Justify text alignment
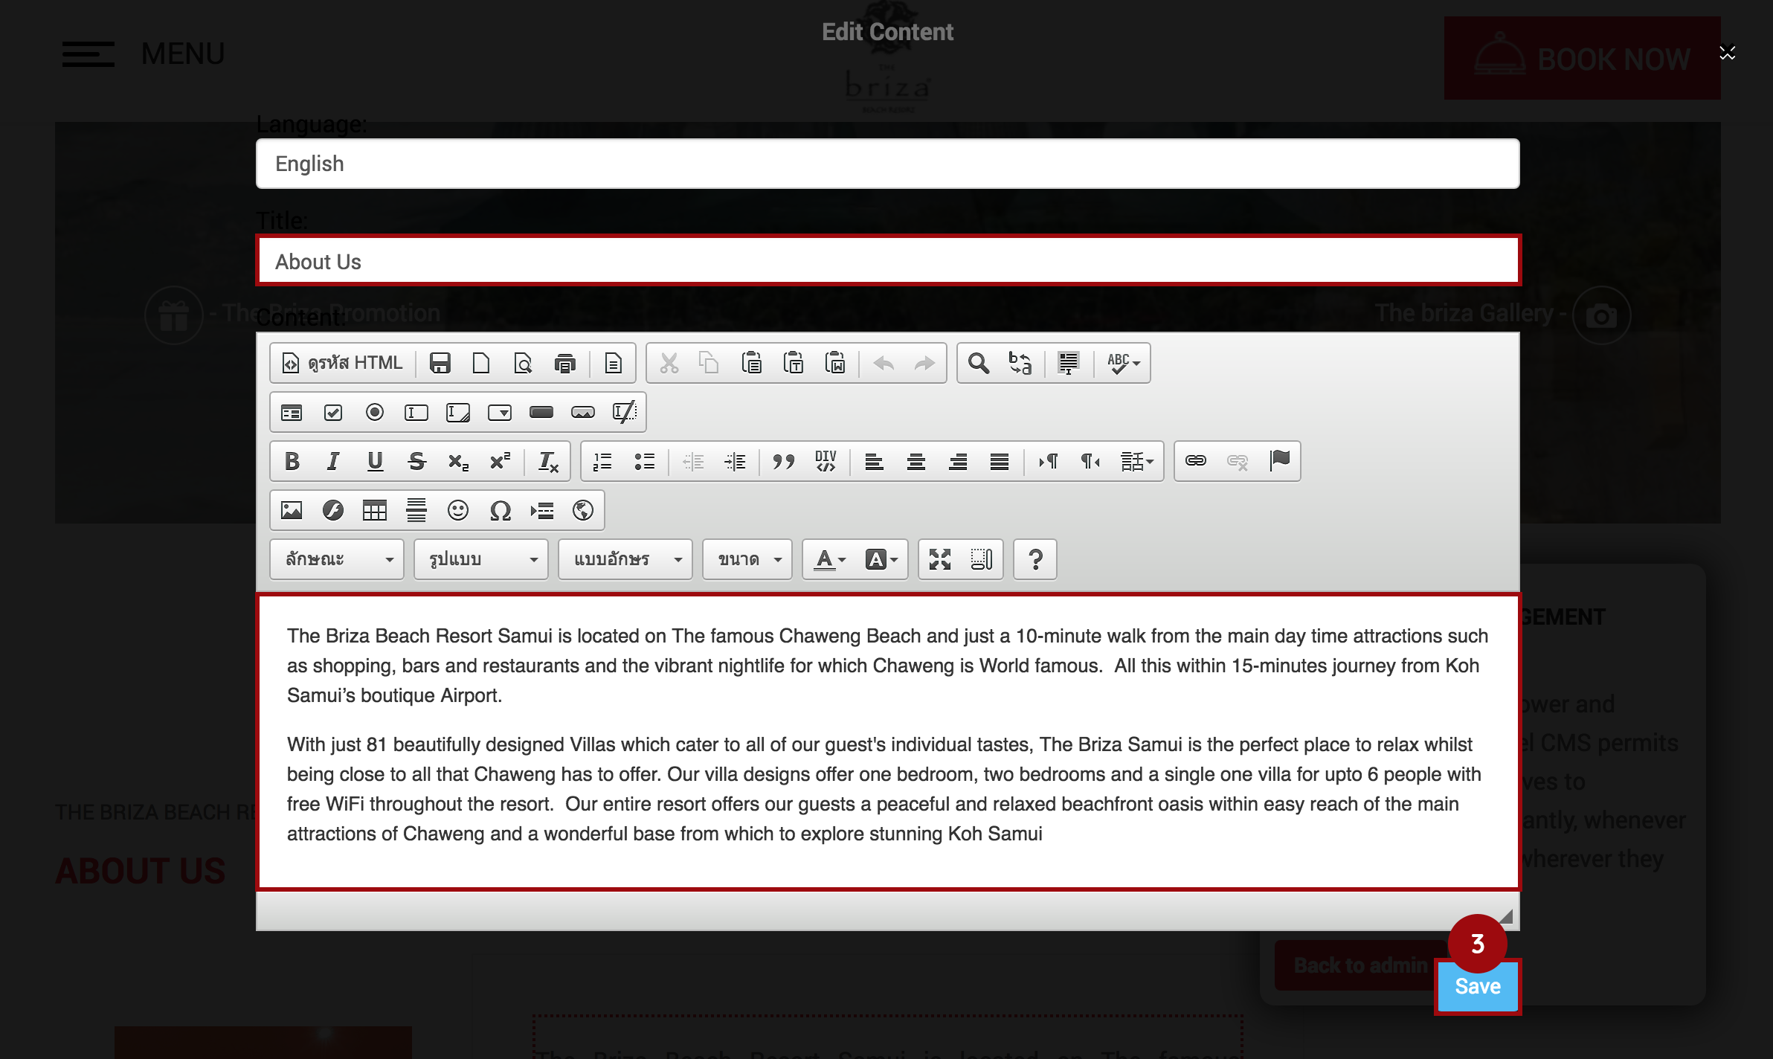1773x1059 pixels. (999, 461)
